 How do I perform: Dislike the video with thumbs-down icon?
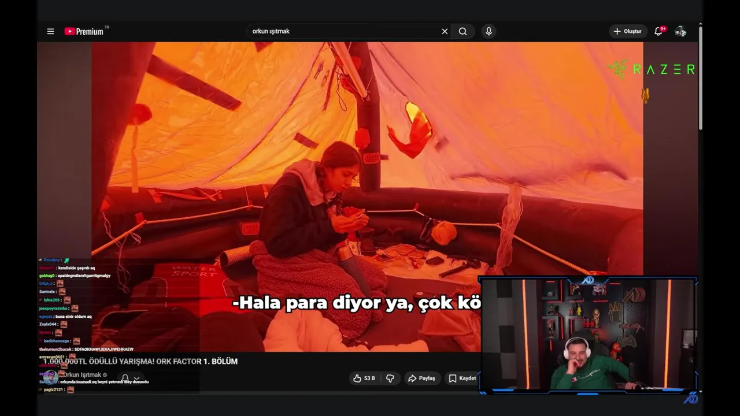click(x=390, y=378)
